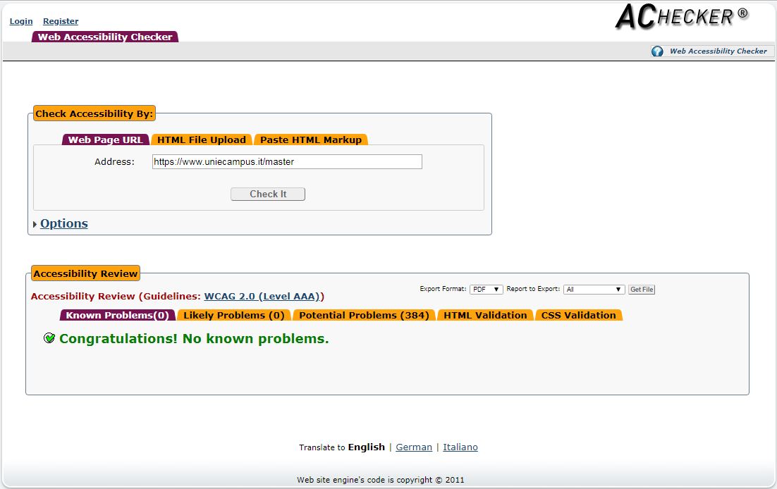Open the CSS Validation tab
Viewport: 777px width, 489px height.
click(578, 315)
